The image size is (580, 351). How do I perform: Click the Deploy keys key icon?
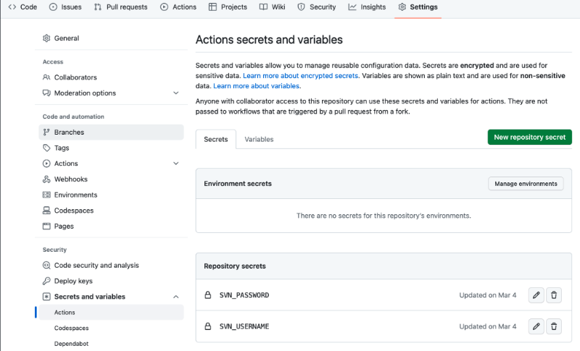[x=46, y=281]
